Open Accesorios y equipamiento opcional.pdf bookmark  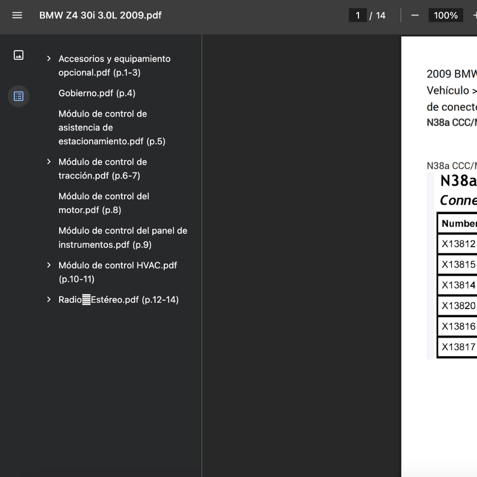pyautogui.click(x=114, y=65)
